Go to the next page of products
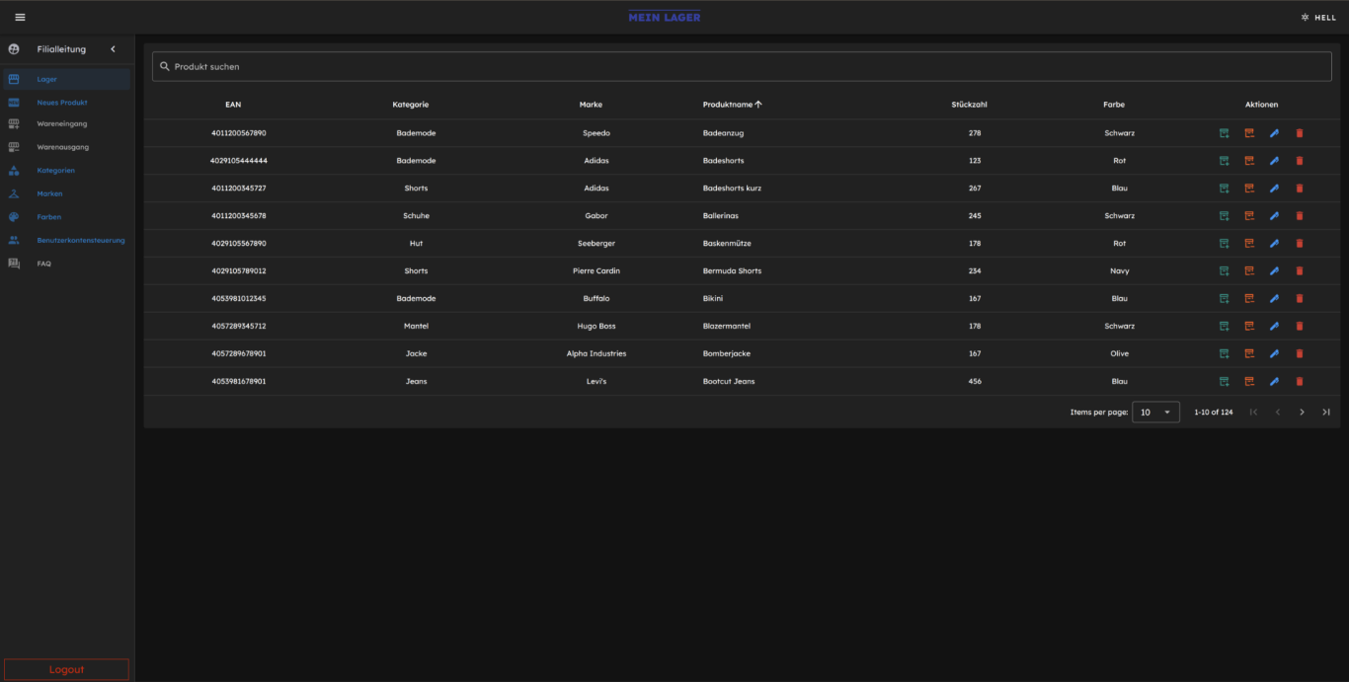1349x682 pixels. [x=1302, y=412]
